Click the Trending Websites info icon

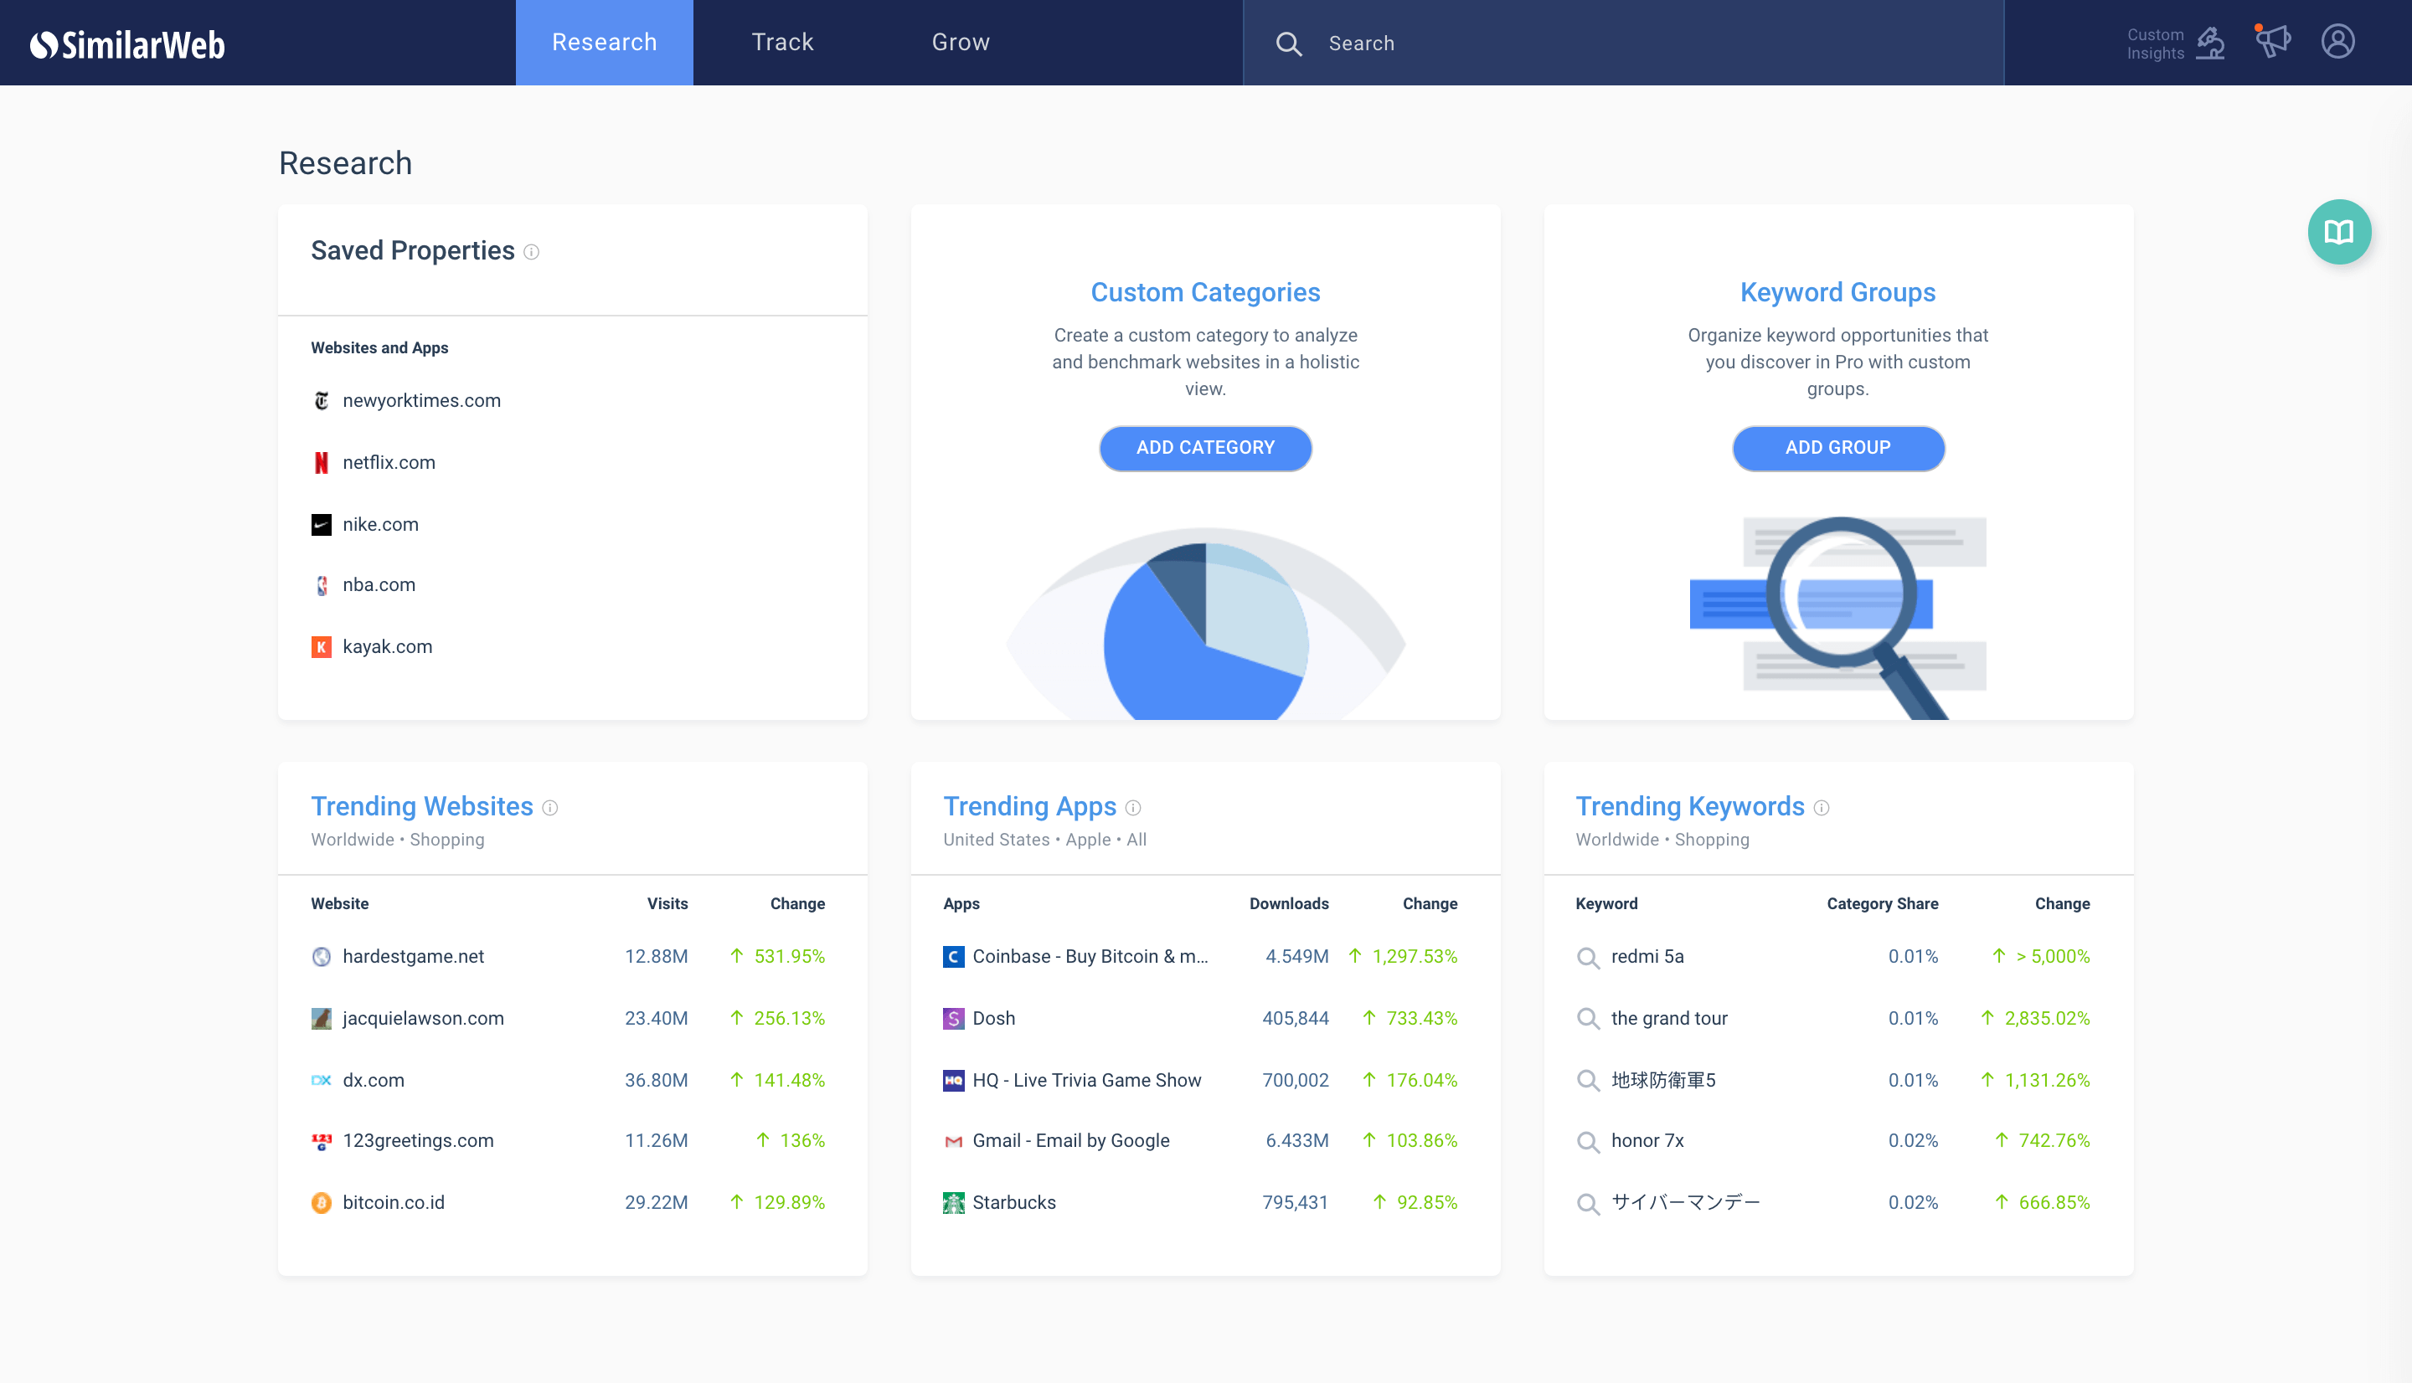coord(550,807)
